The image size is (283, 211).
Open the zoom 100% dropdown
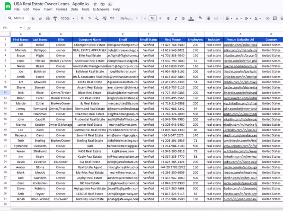pos(67,18)
